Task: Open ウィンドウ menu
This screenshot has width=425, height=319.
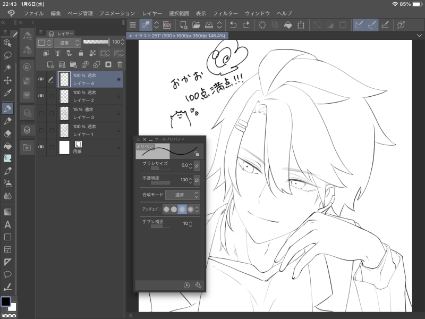Action: (257, 13)
